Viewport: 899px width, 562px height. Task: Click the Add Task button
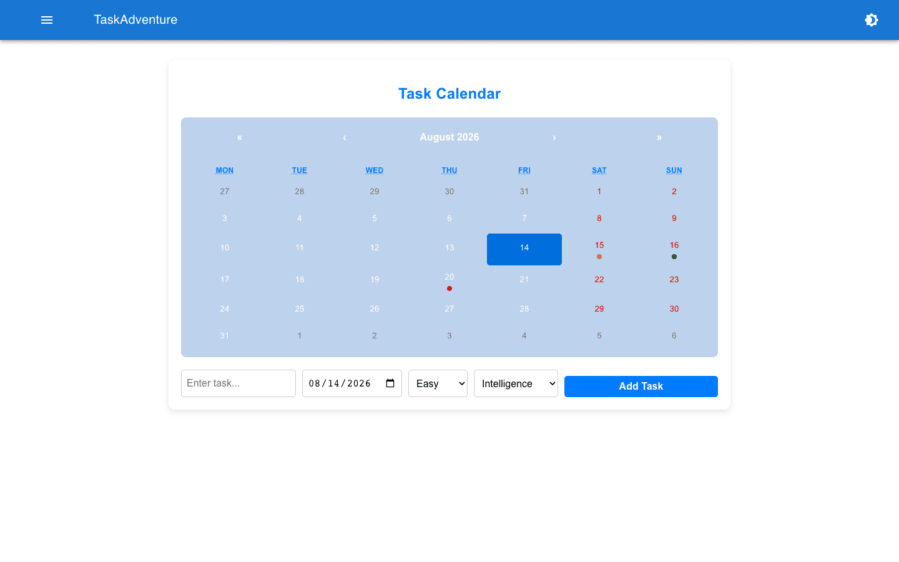(641, 387)
